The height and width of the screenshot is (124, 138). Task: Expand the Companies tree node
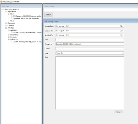click(6, 23)
